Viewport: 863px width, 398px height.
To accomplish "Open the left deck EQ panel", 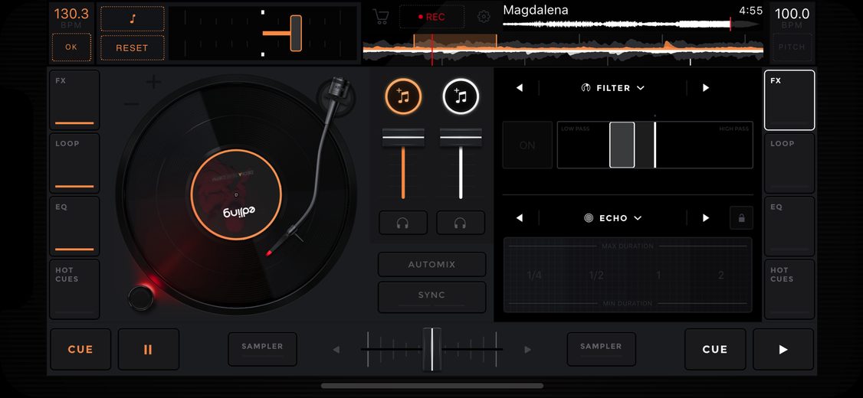I will (x=74, y=227).
